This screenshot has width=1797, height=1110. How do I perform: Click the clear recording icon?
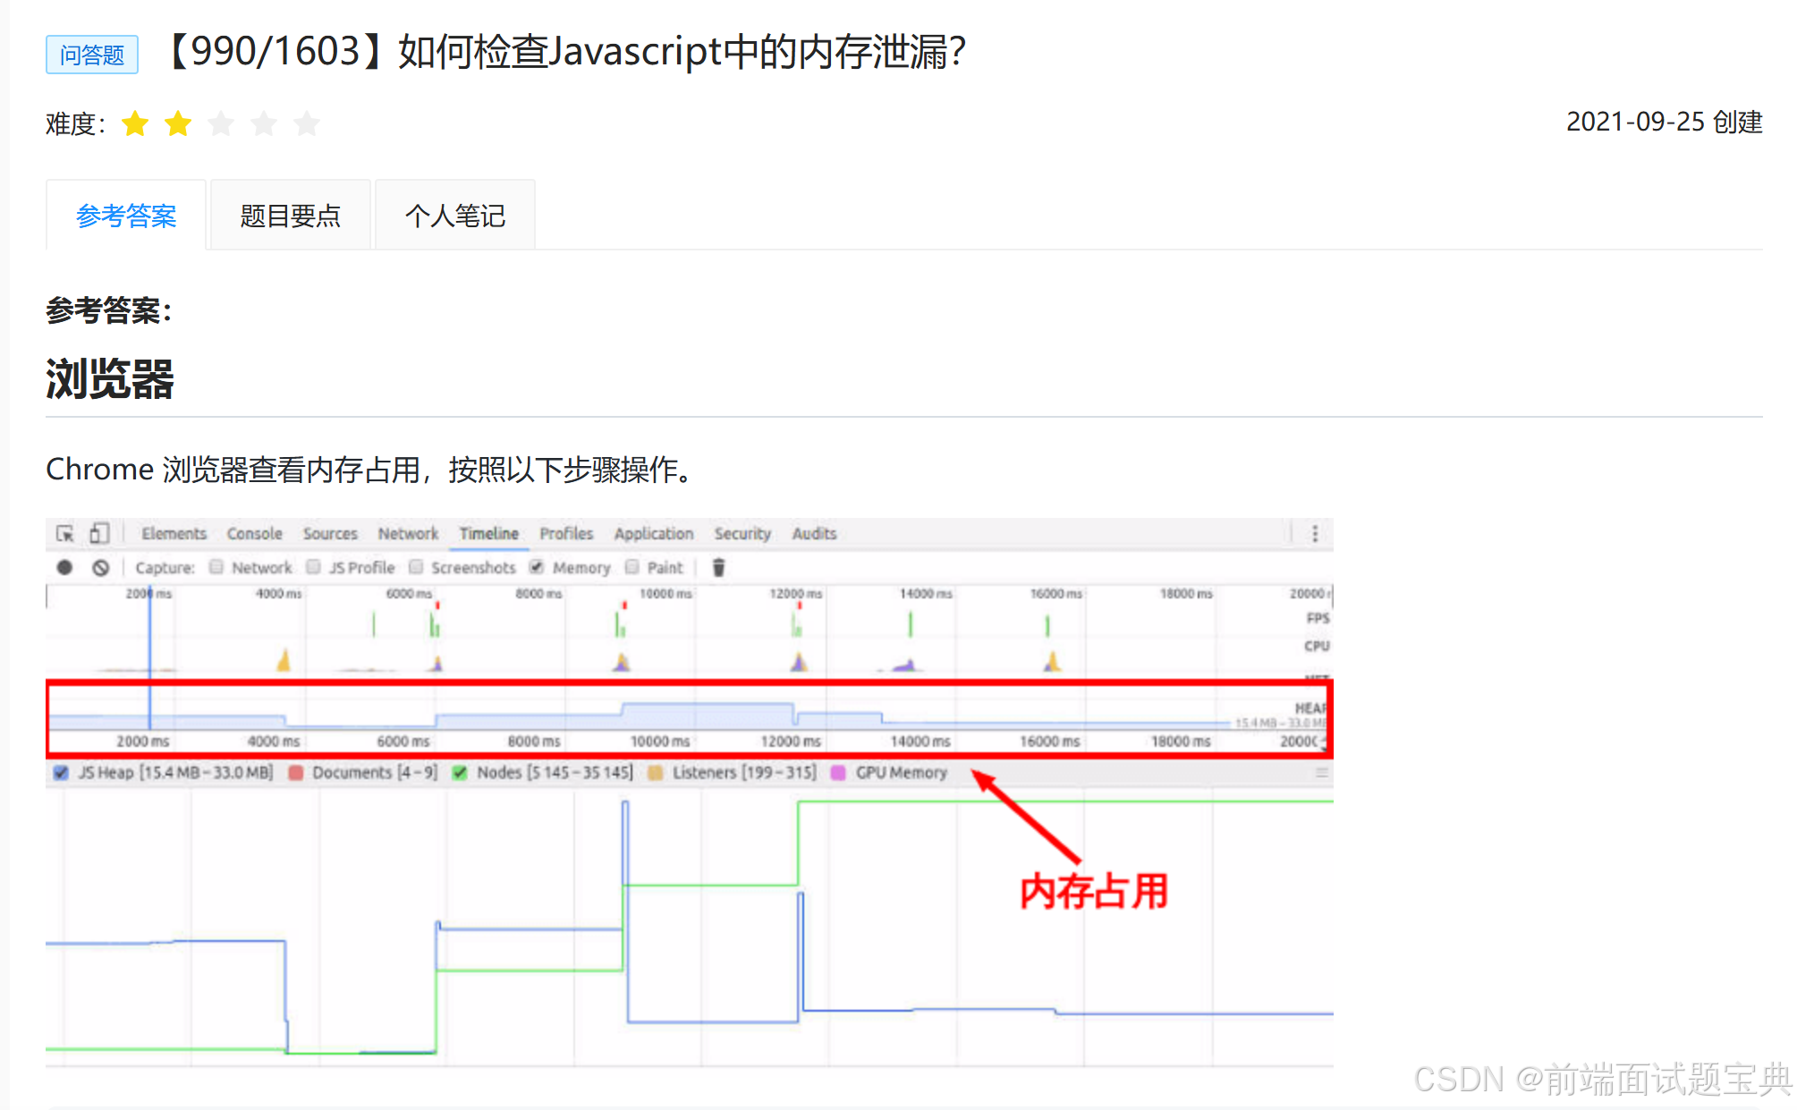(x=101, y=568)
